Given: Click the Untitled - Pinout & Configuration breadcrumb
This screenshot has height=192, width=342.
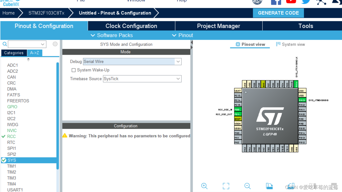Looking at the screenshot, I should 115,13.
